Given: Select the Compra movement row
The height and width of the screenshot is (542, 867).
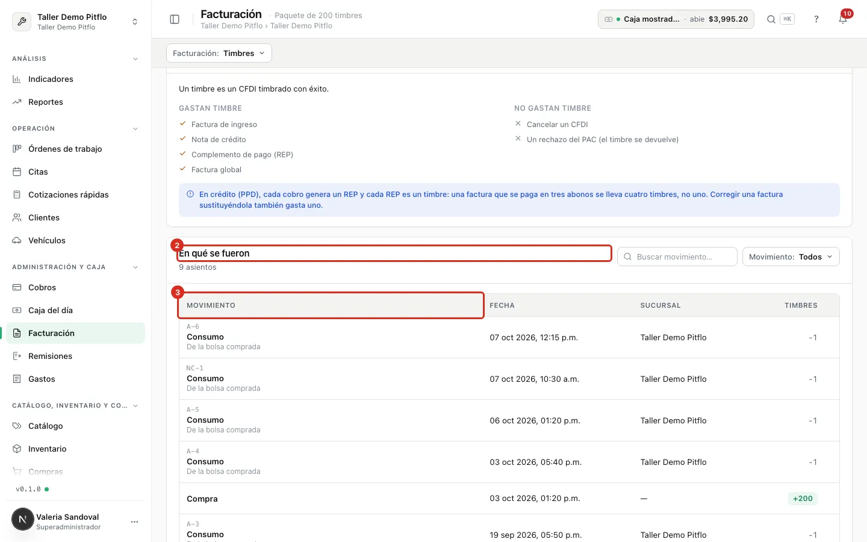Looking at the screenshot, I should 509,499.
